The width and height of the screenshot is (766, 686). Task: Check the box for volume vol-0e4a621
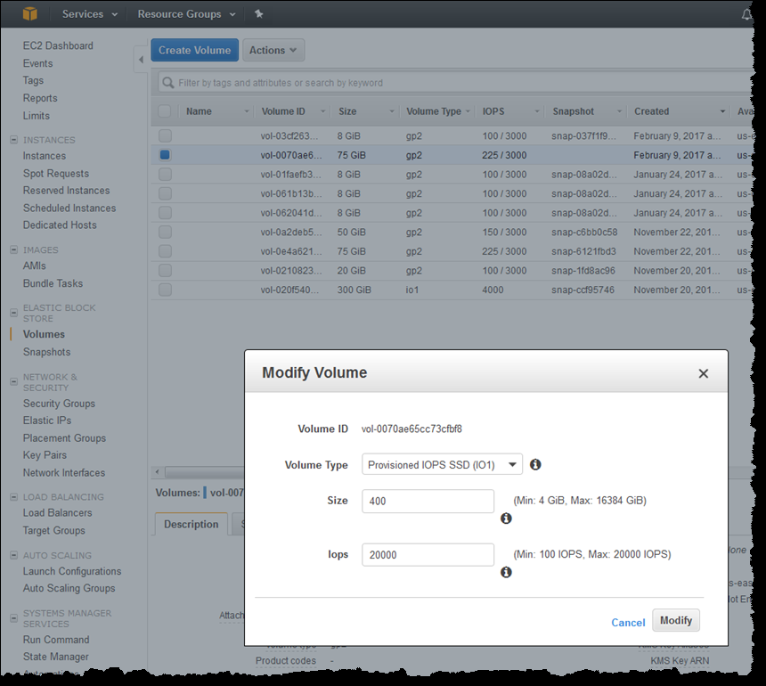(165, 251)
